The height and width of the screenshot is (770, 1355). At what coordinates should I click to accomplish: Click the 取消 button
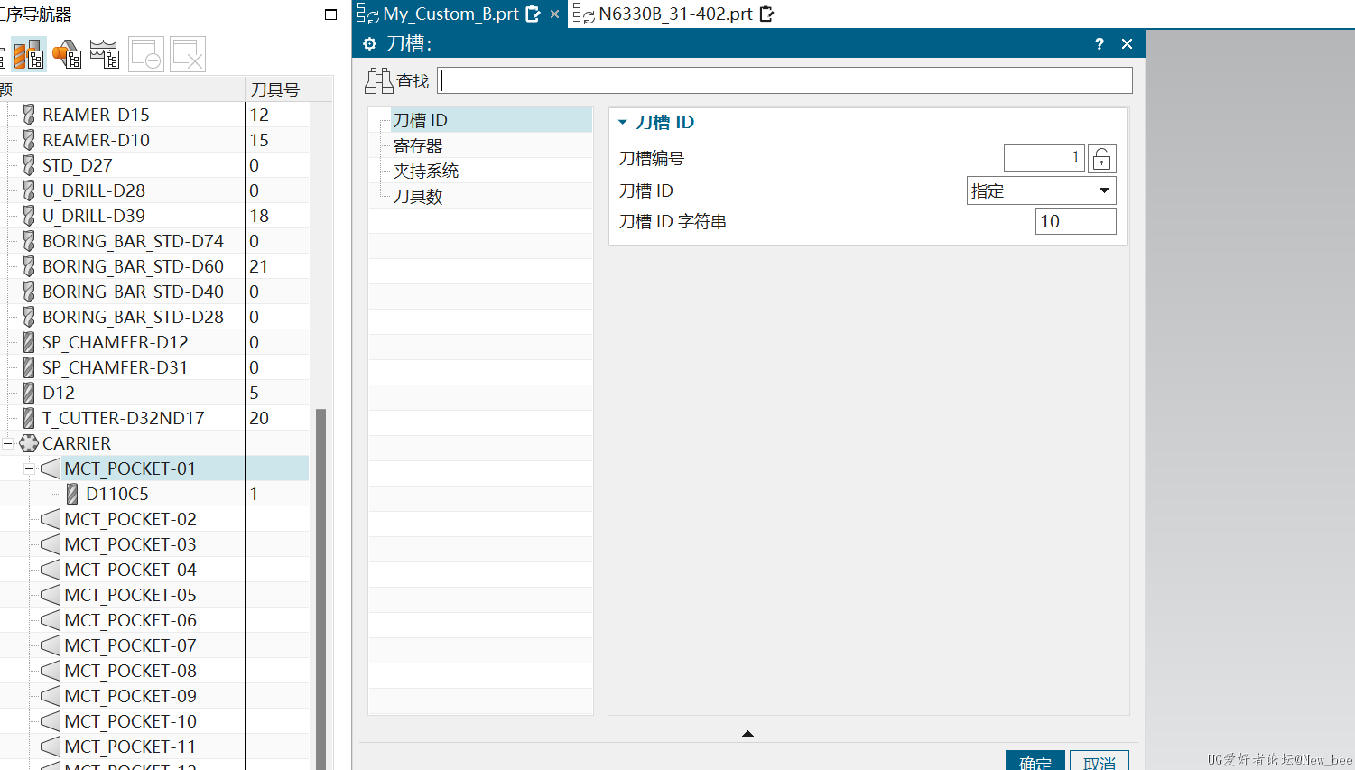point(1100,760)
